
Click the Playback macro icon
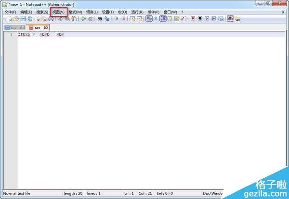207,19
